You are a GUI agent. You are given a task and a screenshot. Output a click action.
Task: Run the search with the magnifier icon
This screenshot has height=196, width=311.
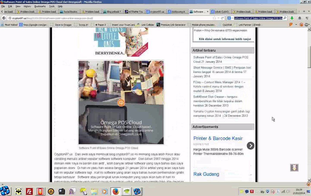285,18
